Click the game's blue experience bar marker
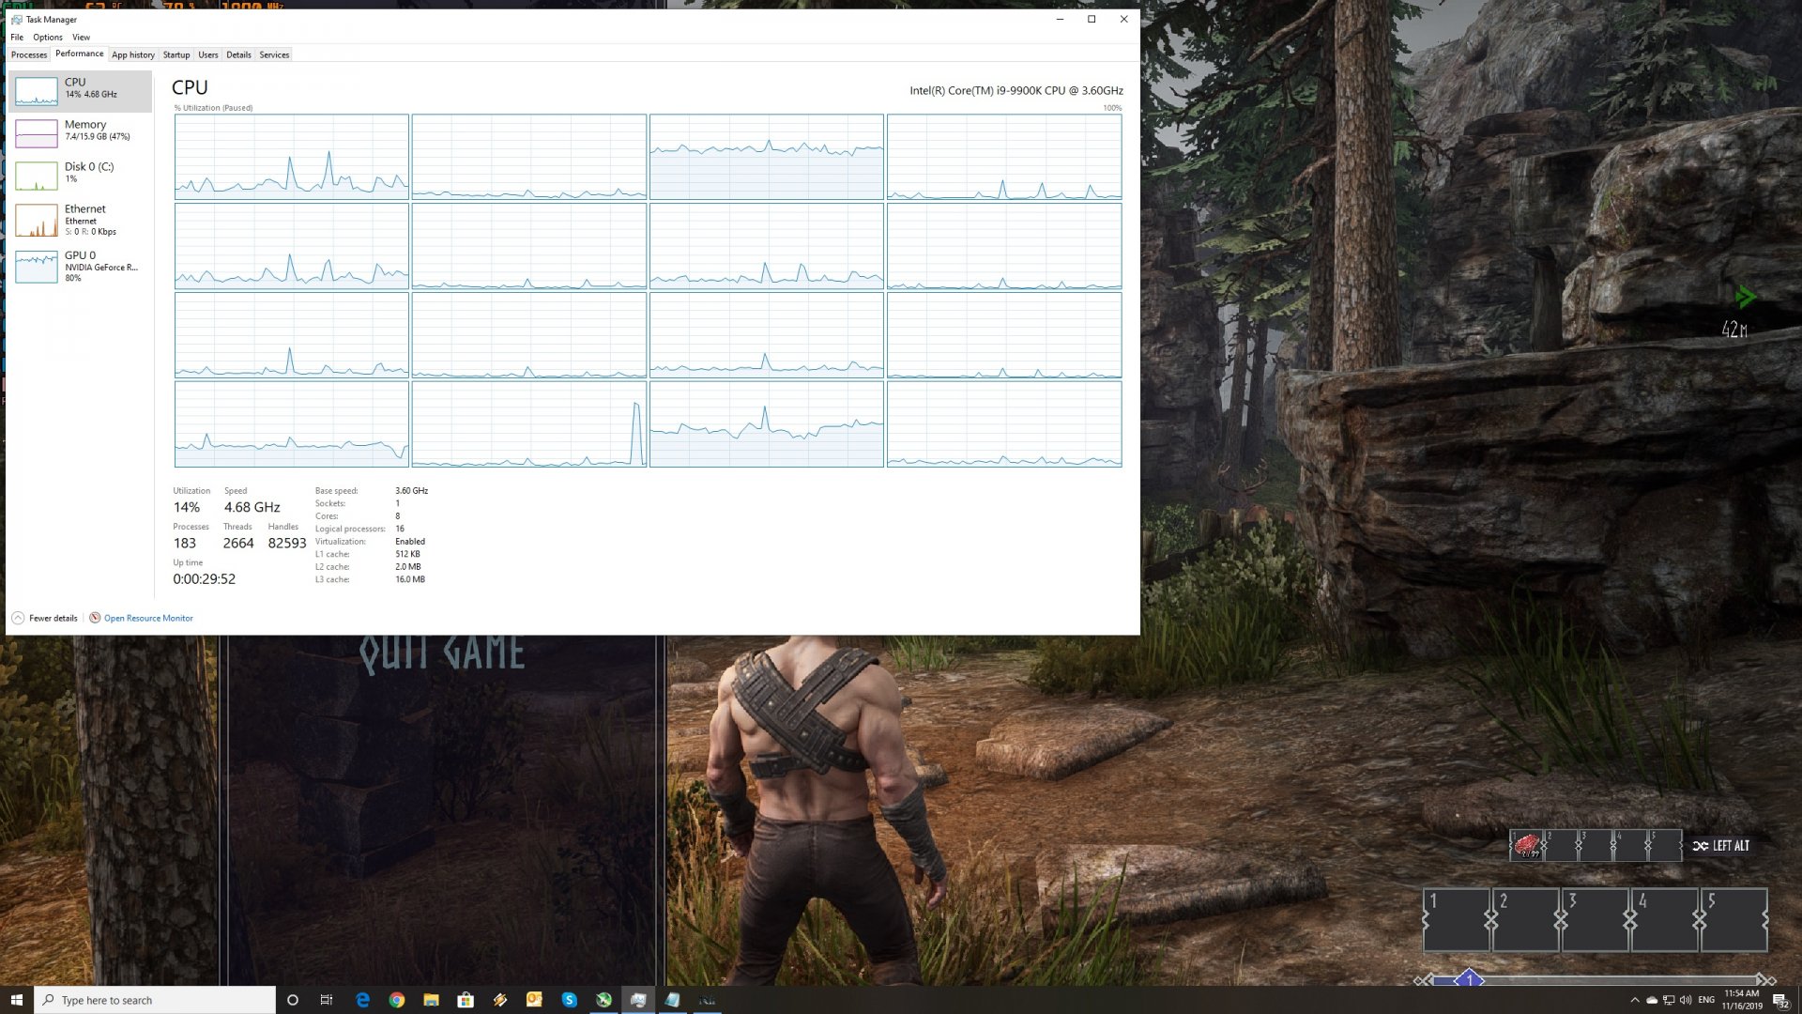 click(x=1469, y=979)
